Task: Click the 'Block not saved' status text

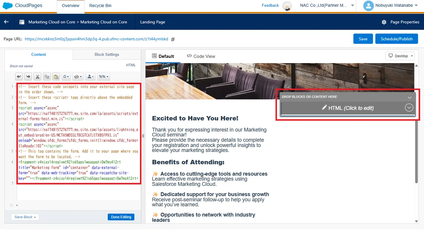Action: [x=21, y=66]
